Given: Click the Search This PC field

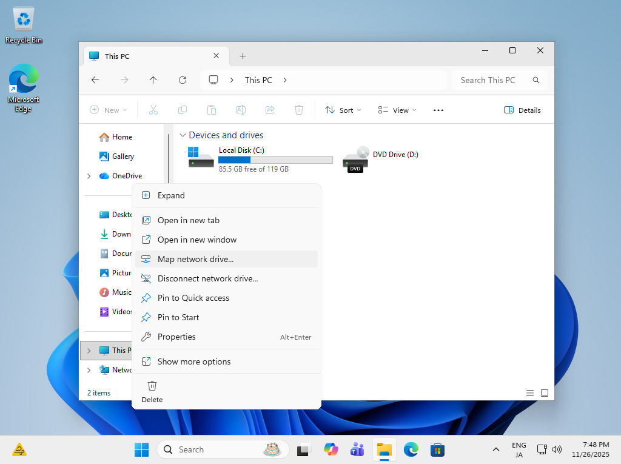Looking at the screenshot, I should tap(491, 80).
